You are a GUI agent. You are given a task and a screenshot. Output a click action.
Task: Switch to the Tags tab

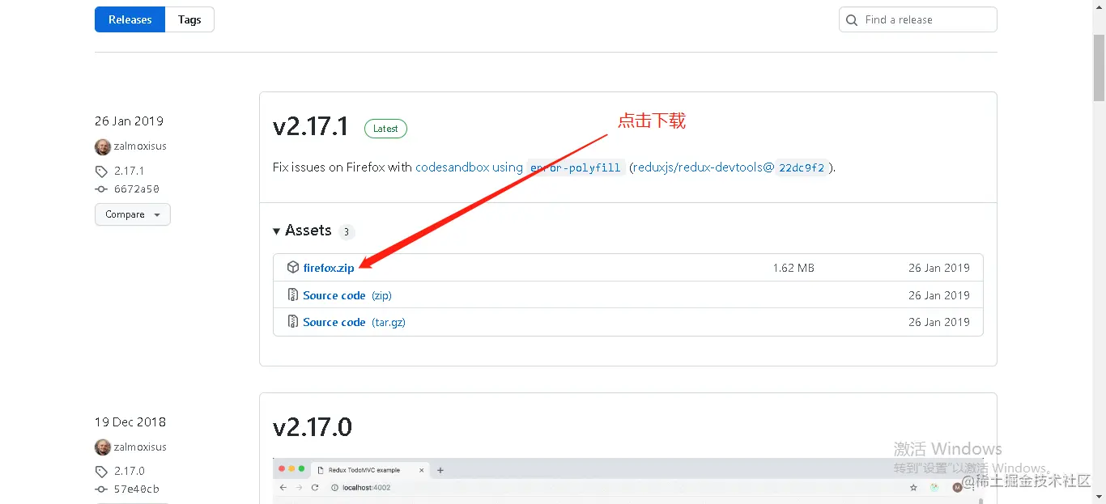coord(189,19)
